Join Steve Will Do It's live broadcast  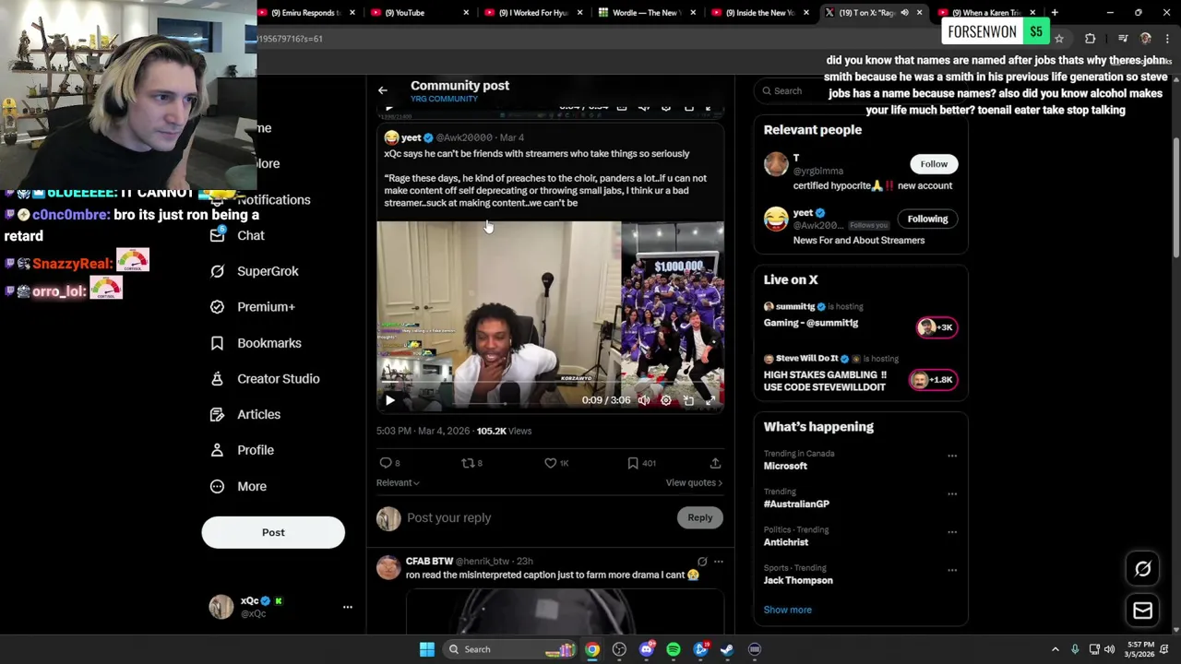pyautogui.click(x=934, y=379)
